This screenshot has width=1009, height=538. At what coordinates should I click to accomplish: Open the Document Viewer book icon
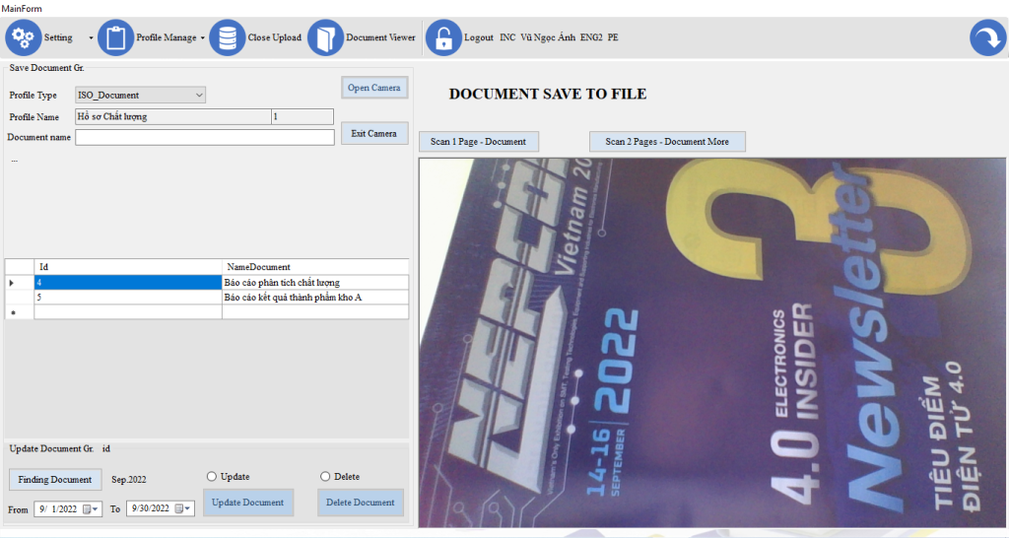325,37
